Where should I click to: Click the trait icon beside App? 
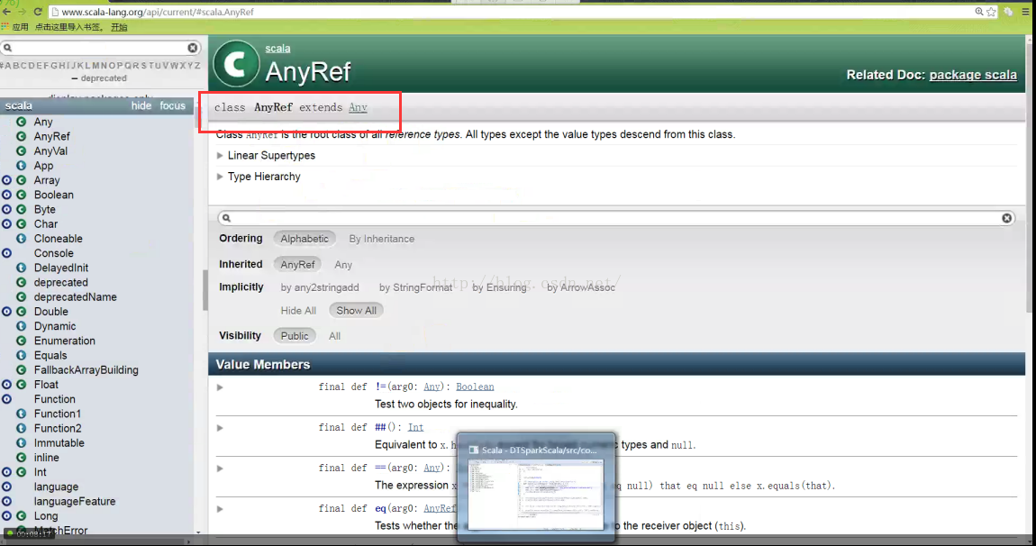pos(21,165)
